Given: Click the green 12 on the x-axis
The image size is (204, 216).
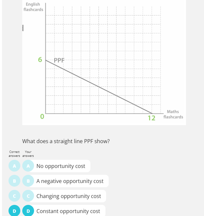Looking at the screenshot, I should 151,118.
